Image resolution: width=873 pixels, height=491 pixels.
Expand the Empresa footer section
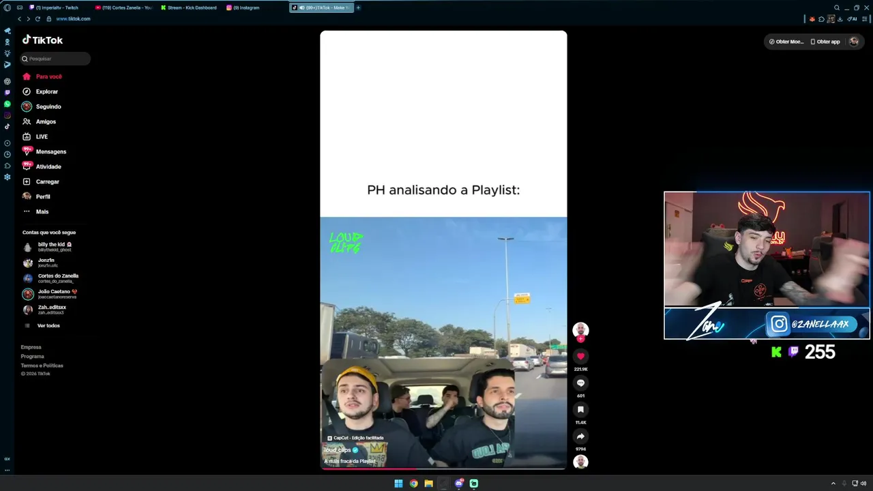31,347
